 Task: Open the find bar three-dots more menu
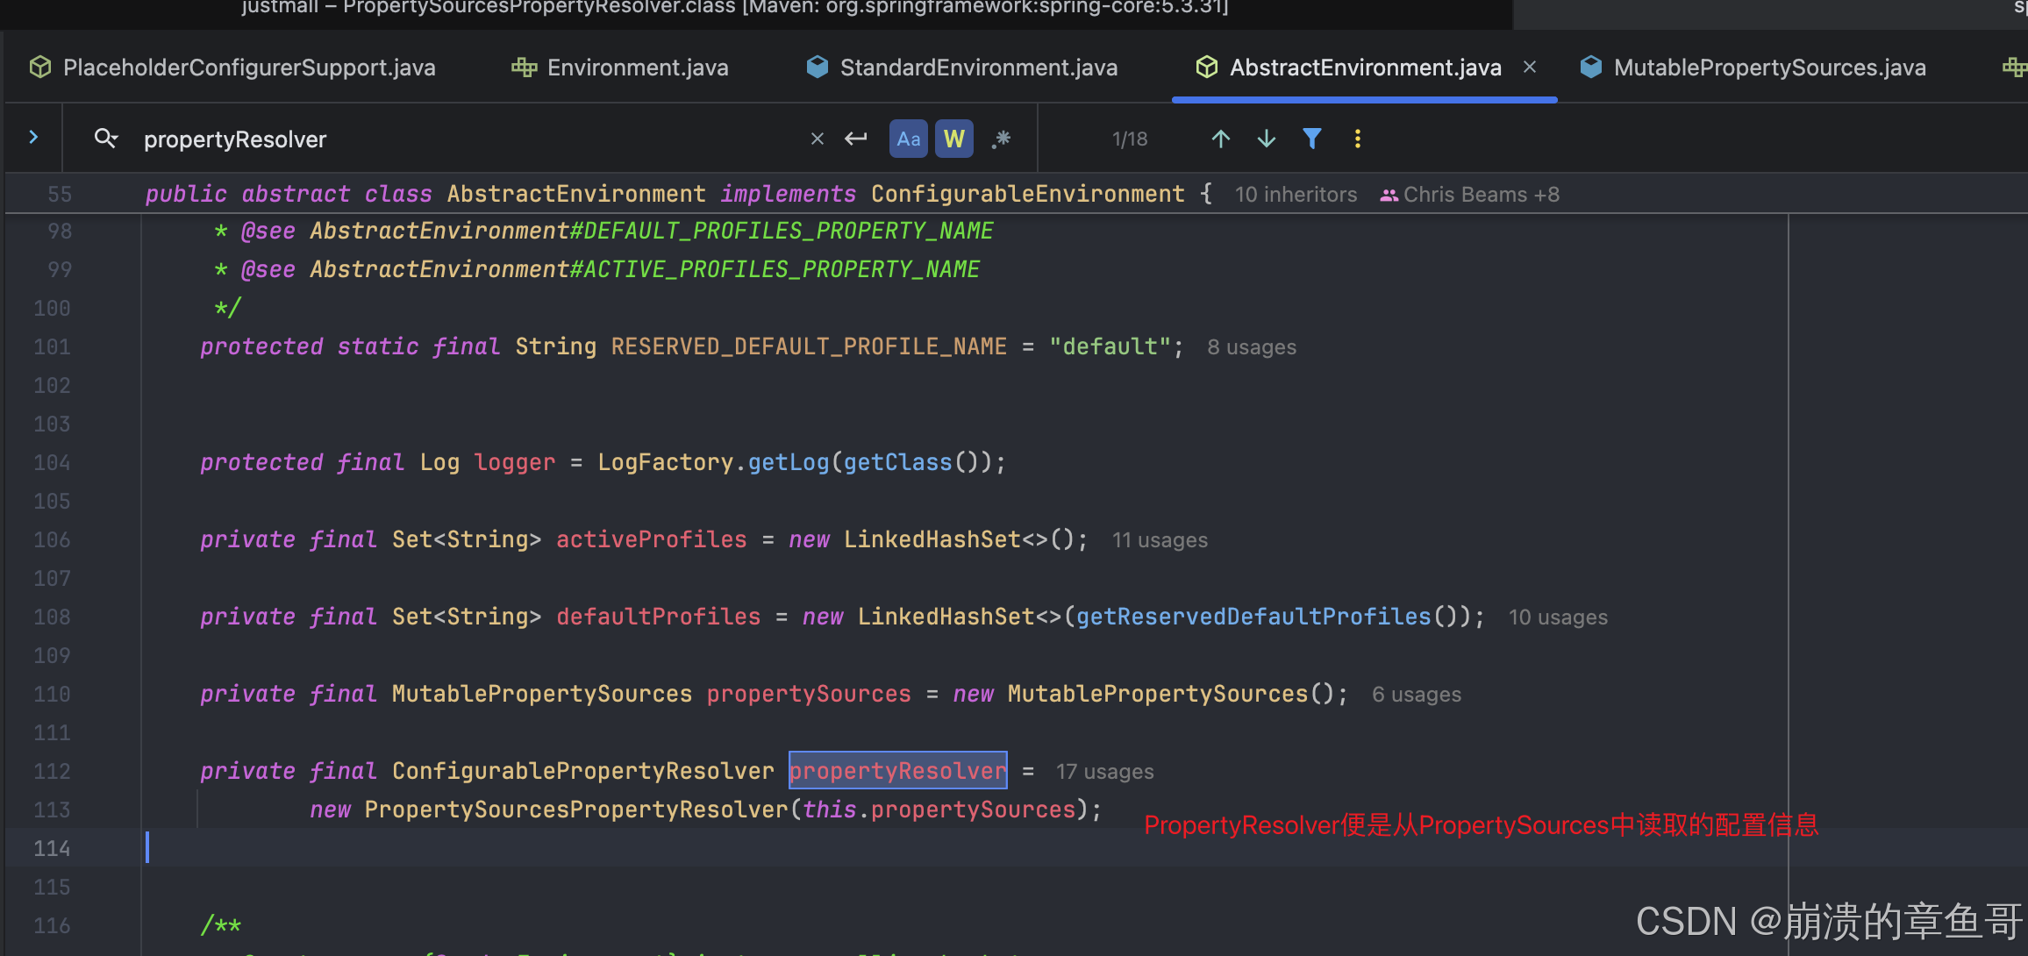pos(1357,139)
